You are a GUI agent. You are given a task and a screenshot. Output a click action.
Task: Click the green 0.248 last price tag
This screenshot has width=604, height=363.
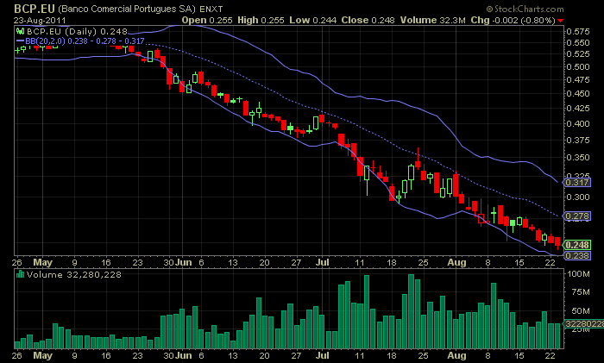(576, 245)
